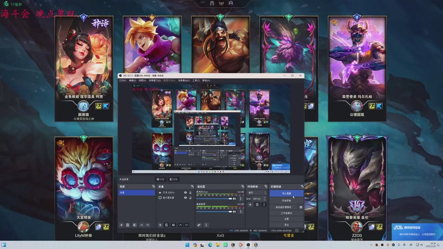
Task: Move selected source up with arrow
Action: click(180, 225)
